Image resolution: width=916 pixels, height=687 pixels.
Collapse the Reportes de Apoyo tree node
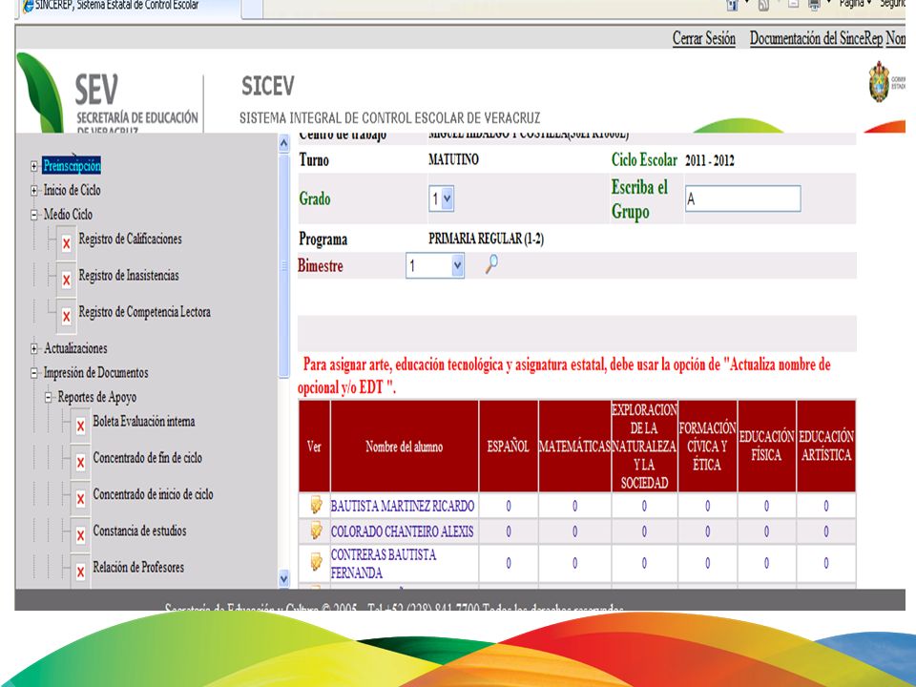coord(48,398)
